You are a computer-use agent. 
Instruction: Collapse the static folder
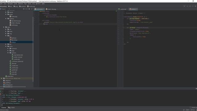(4, 27)
